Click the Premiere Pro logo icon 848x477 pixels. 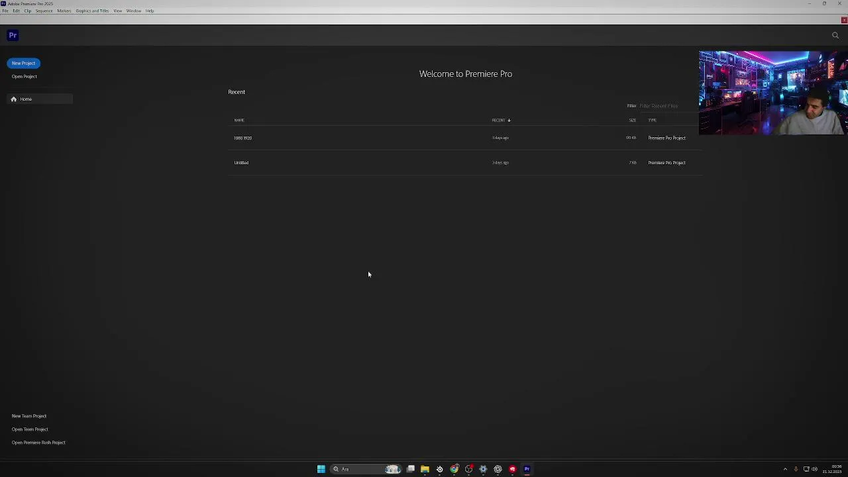[x=13, y=35]
